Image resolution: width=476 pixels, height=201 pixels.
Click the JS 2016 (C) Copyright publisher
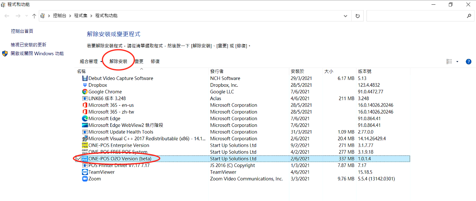233,165
